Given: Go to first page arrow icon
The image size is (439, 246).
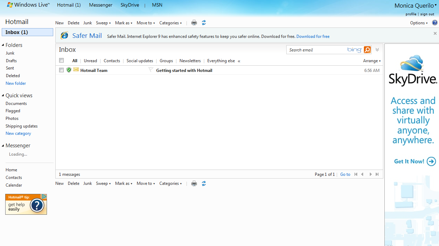Looking at the screenshot, I should [356, 174].
